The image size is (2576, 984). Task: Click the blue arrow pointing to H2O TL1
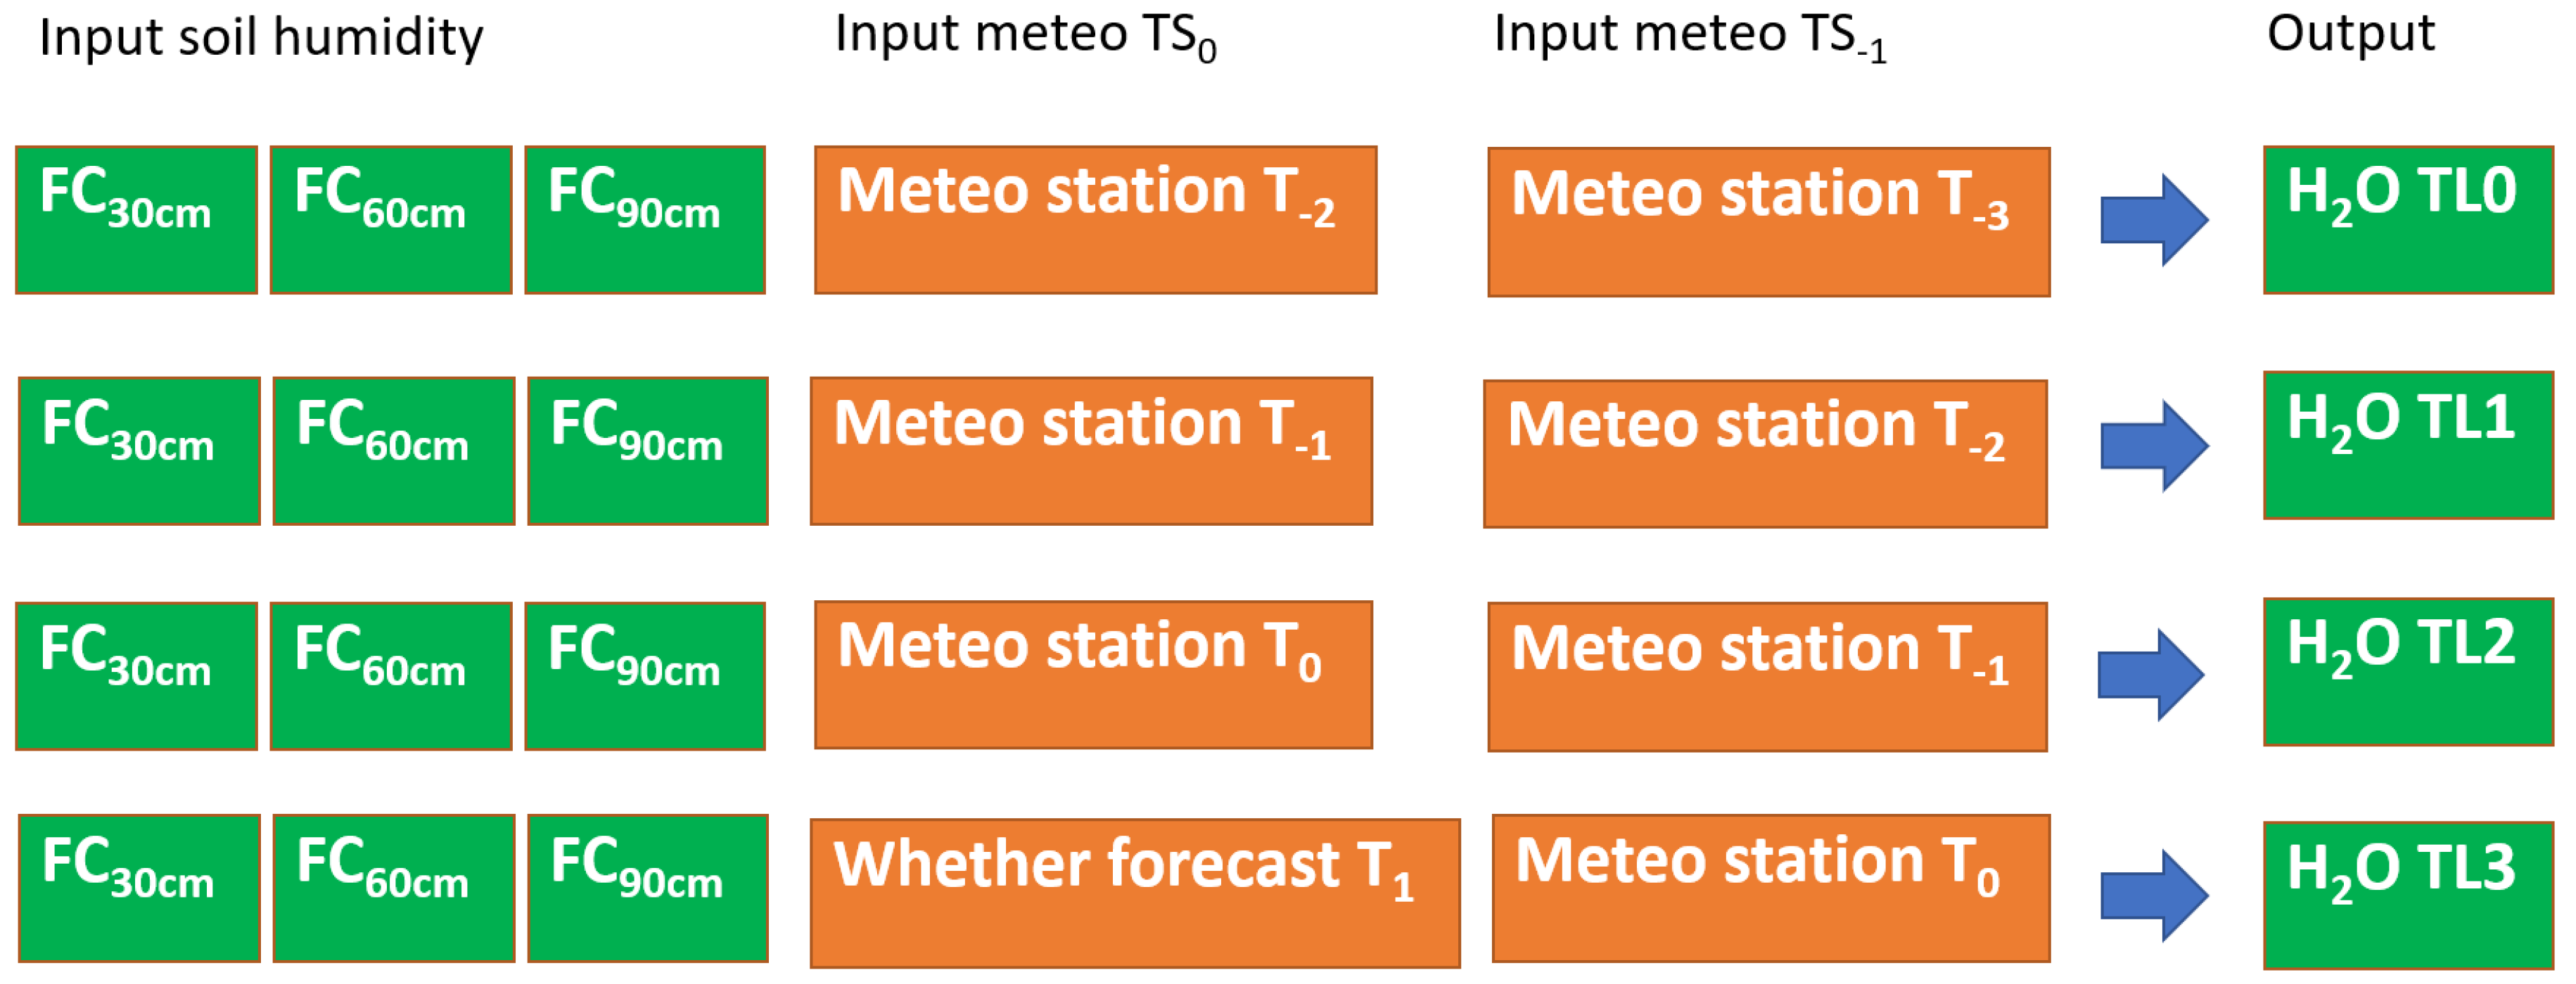[2153, 446]
